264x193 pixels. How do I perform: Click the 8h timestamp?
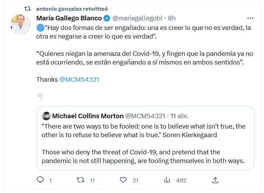click(172, 18)
